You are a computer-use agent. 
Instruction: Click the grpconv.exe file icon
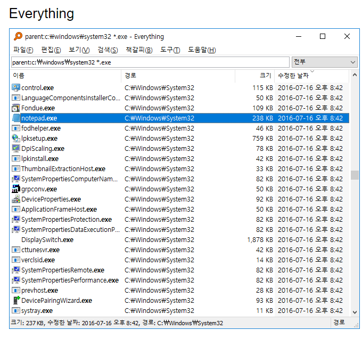point(16,189)
